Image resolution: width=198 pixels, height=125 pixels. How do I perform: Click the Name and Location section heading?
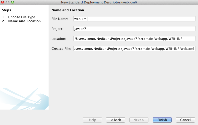click(x=68, y=10)
